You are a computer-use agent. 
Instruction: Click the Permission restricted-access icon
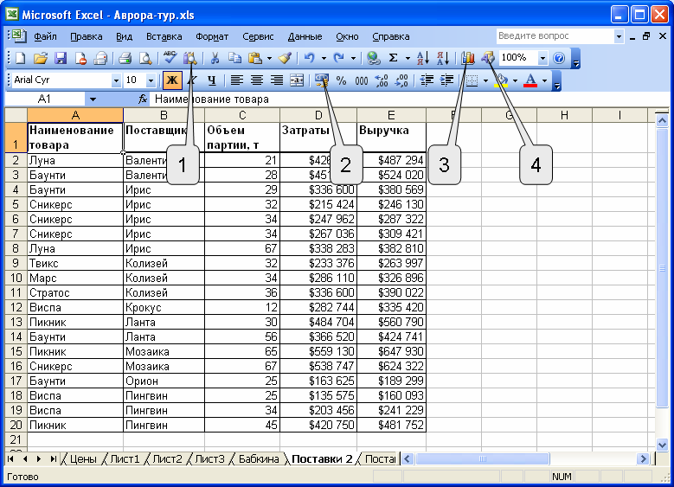[80, 58]
